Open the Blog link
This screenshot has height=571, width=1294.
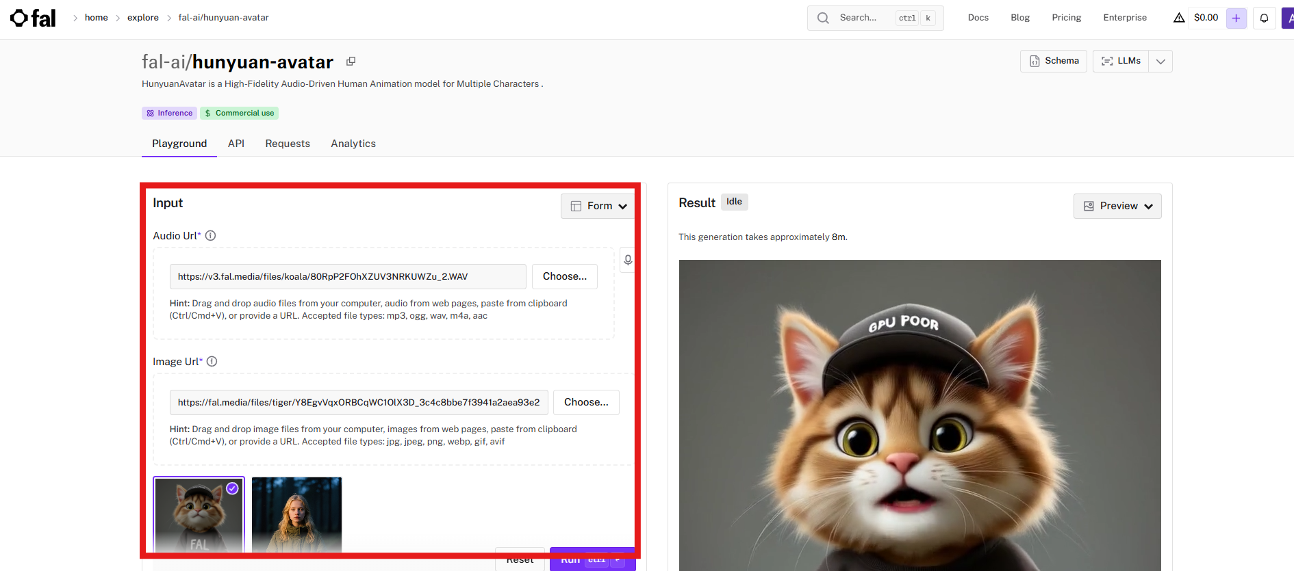[1020, 18]
